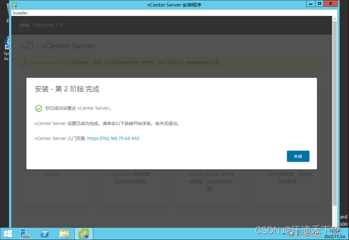
Task: Click the vSphere 7.0 header title
Action: pos(48,25)
